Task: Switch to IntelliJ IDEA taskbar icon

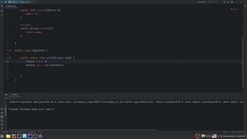Action: coord(30,136)
